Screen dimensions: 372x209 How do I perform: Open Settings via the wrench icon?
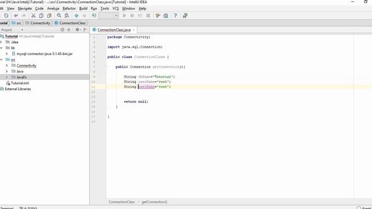pyautogui.click(x=158, y=16)
